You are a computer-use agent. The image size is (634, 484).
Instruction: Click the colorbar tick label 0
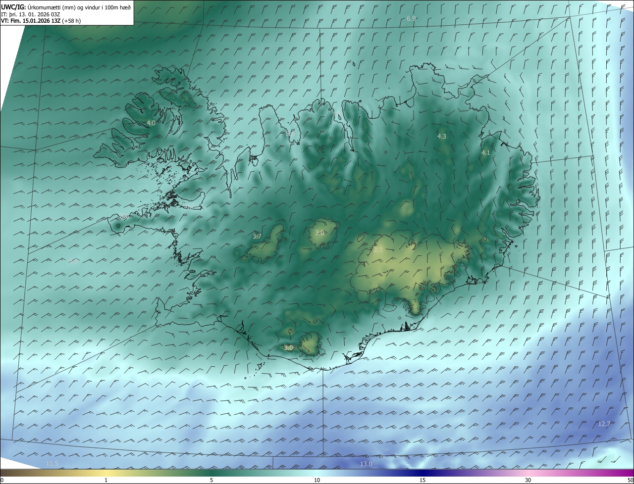2,480
